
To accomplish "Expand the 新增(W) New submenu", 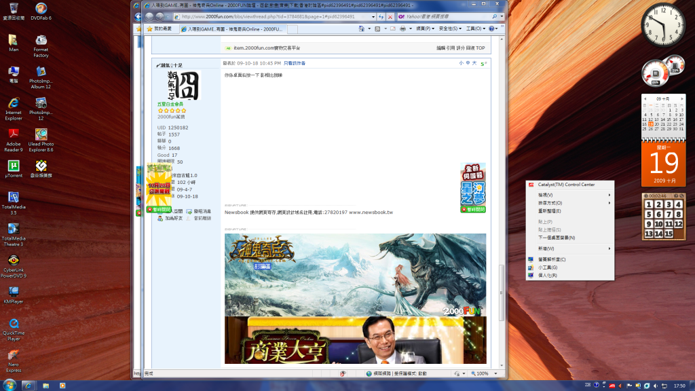I will 570,248.
